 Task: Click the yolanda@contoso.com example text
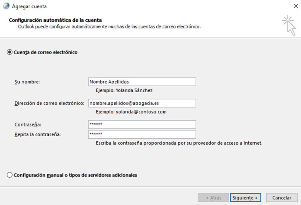(x=141, y=112)
